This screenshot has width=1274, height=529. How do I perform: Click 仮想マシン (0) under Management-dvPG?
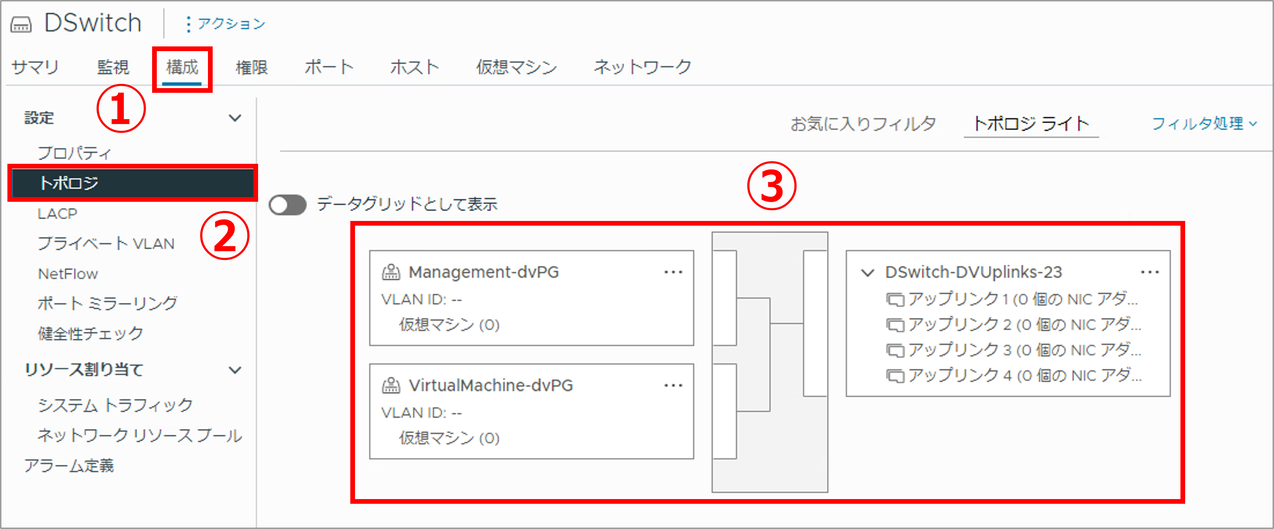pyautogui.click(x=449, y=324)
